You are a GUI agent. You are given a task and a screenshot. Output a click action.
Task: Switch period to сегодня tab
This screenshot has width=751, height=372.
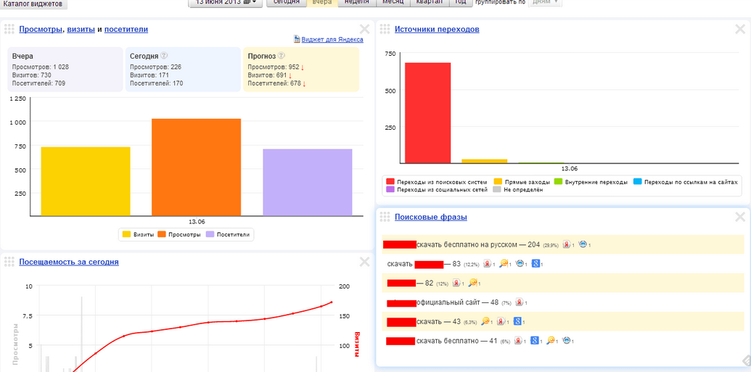[287, 3]
